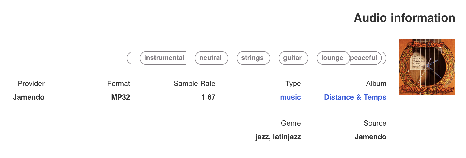
Task: Open the Distance & Temps album link
Action: click(355, 97)
